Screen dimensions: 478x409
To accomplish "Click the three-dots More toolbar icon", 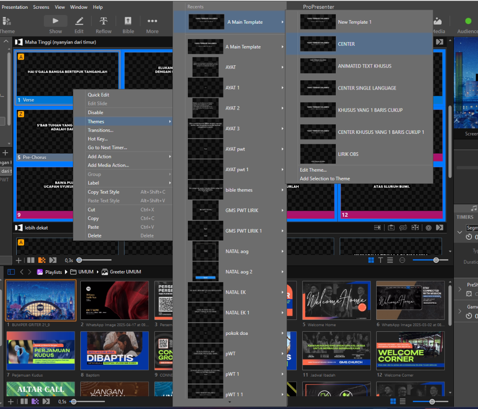I will coord(152,25).
